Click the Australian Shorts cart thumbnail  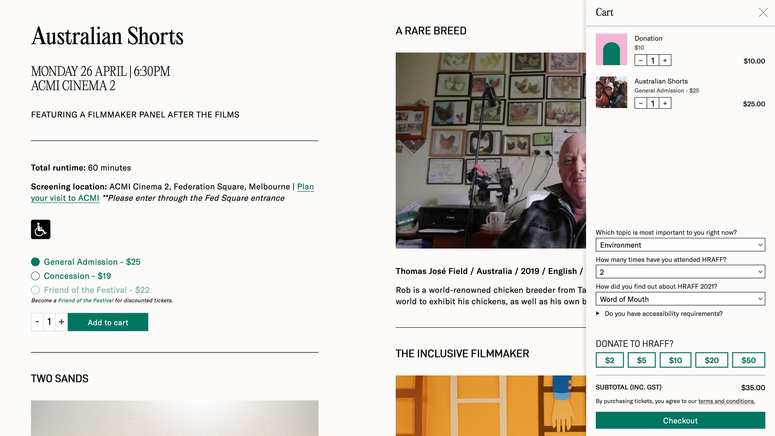611,92
